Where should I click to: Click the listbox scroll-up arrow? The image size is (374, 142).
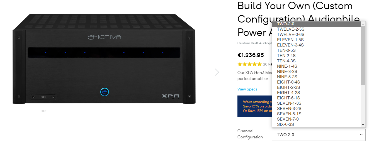(x=363, y=24)
